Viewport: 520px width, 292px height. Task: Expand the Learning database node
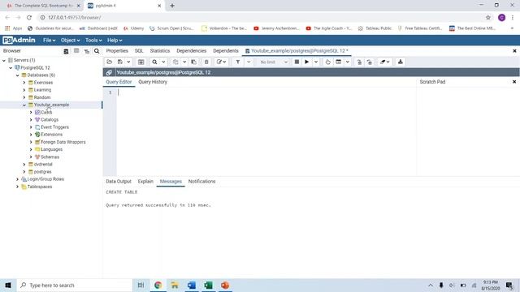24,90
